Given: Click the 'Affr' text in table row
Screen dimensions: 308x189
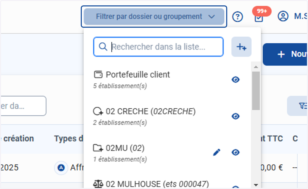Looking at the screenshot, I should tap(77, 168).
